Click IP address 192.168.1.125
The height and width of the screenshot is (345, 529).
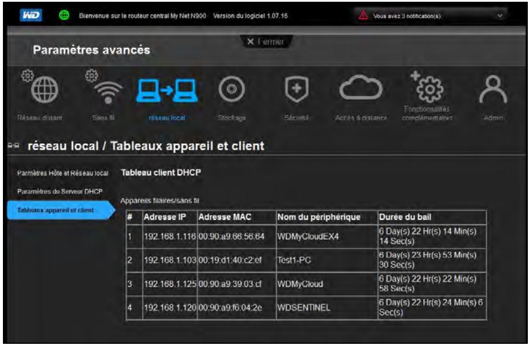(170, 284)
